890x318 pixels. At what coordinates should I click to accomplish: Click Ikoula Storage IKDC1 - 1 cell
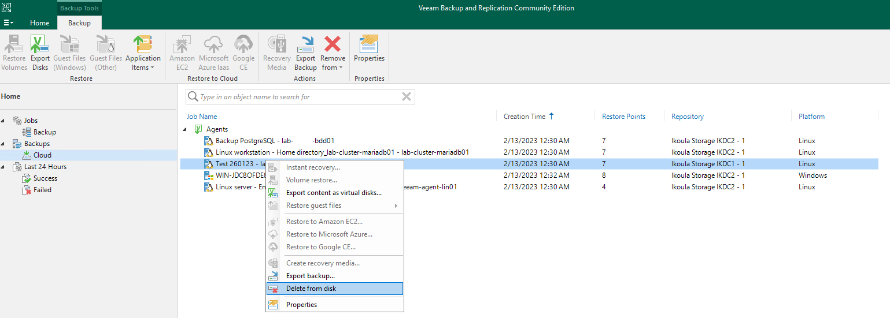click(708, 164)
